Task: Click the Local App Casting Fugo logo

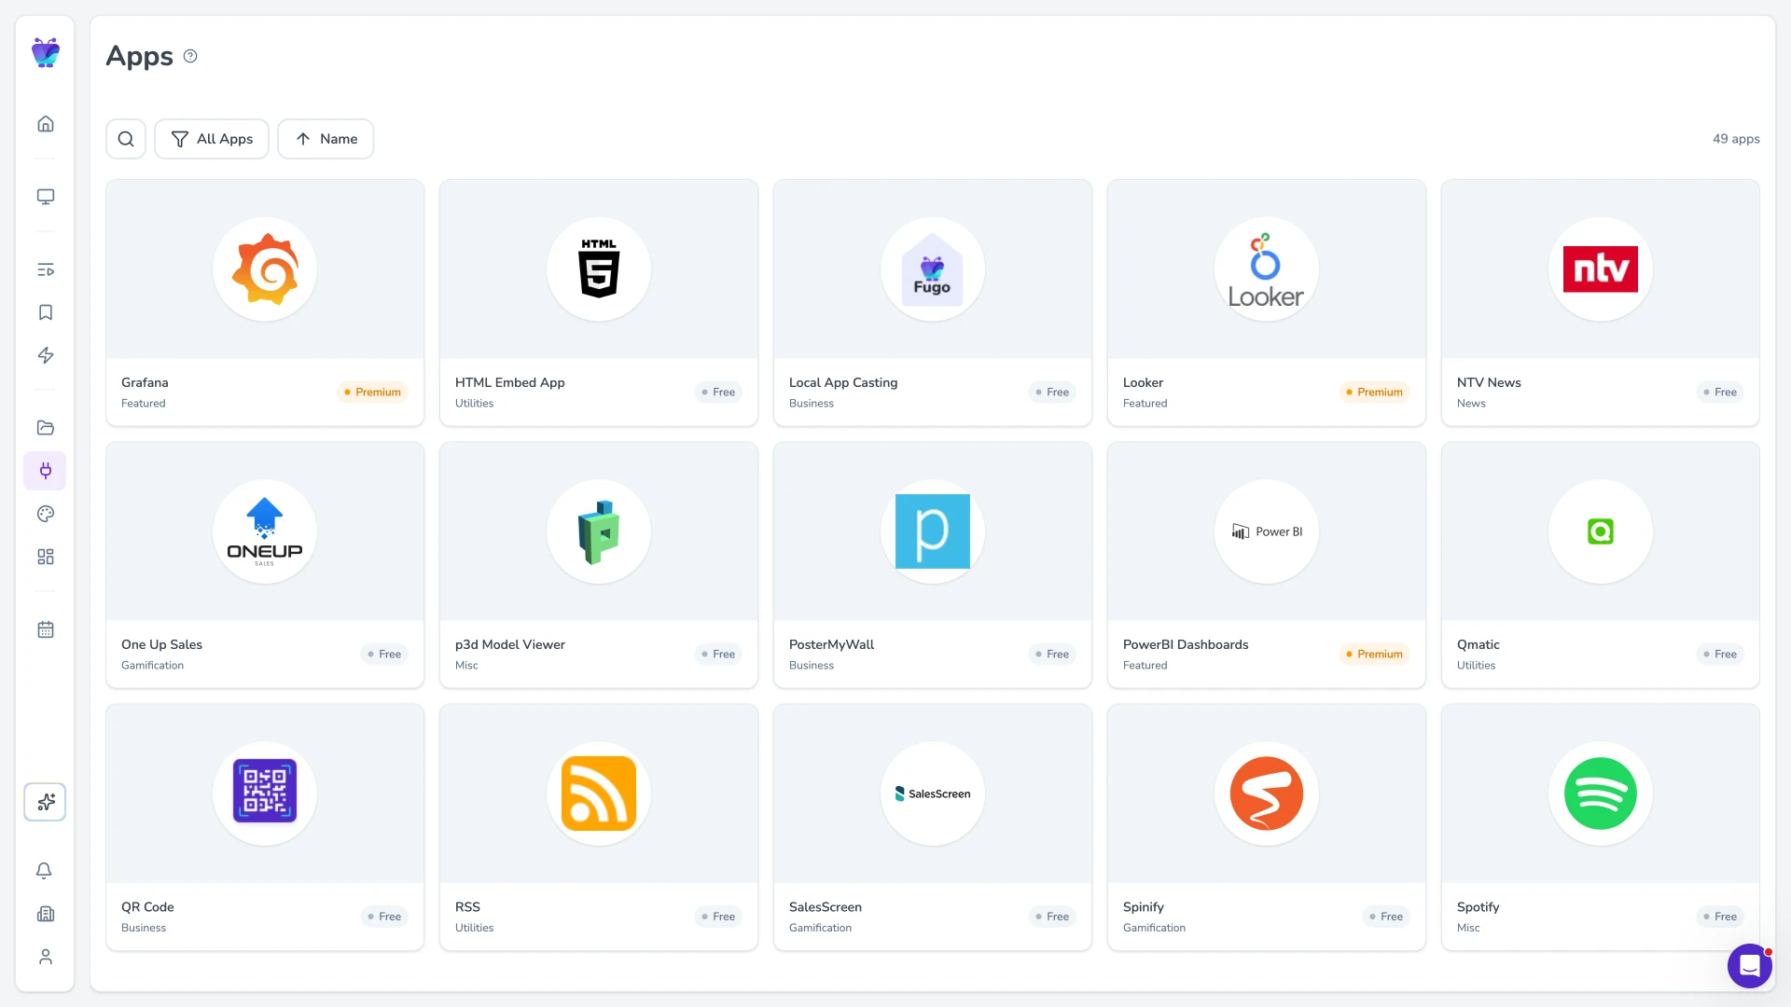Action: [x=933, y=269]
